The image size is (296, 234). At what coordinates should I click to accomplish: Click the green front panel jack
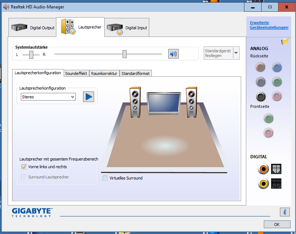click(x=269, y=118)
